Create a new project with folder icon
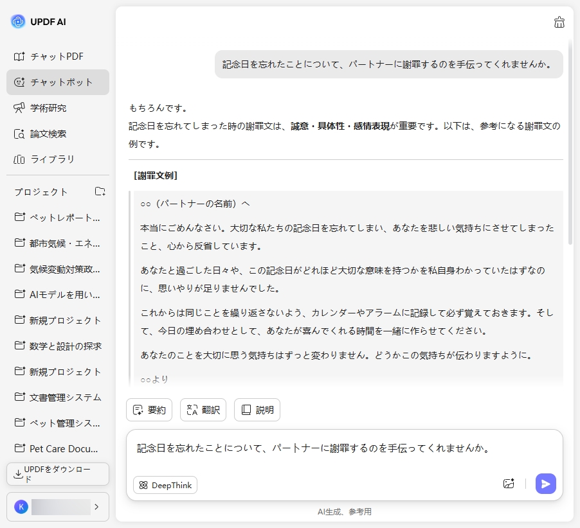 pyautogui.click(x=100, y=191)
